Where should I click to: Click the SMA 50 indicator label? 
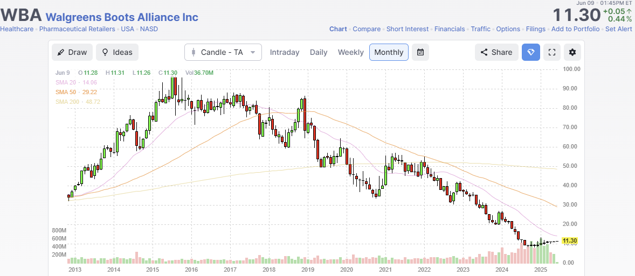[x=76, y=92]
